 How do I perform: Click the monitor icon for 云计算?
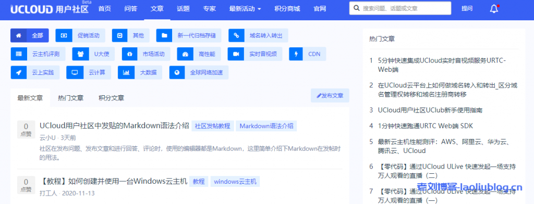coord(75,72)
